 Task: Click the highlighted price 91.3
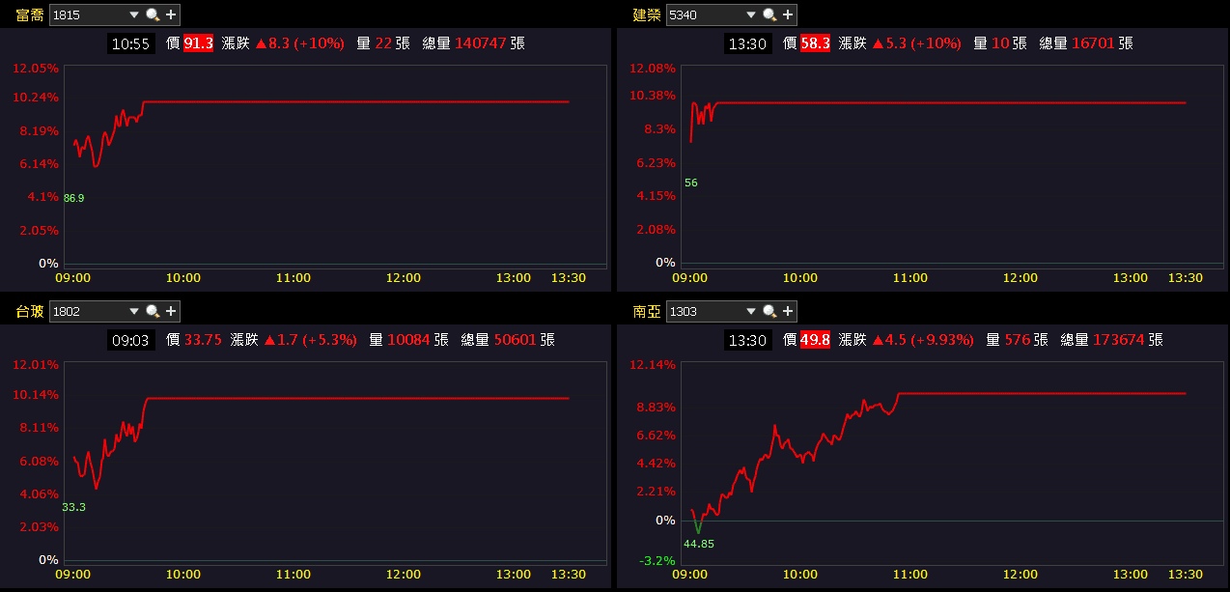pyautogui.click(x=198, y=43)
